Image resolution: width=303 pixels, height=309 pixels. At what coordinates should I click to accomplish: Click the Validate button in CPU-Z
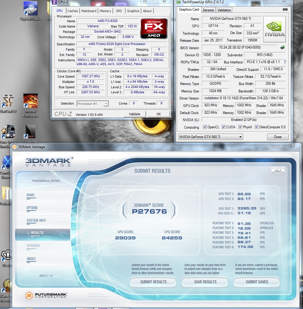coord(134,114)
